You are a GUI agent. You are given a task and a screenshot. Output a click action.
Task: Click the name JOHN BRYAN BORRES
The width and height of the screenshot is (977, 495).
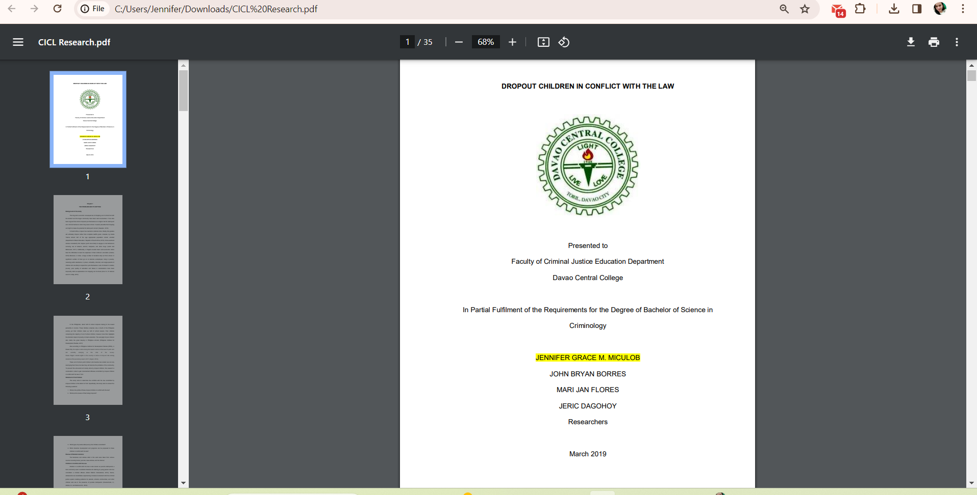pos(588,374)
